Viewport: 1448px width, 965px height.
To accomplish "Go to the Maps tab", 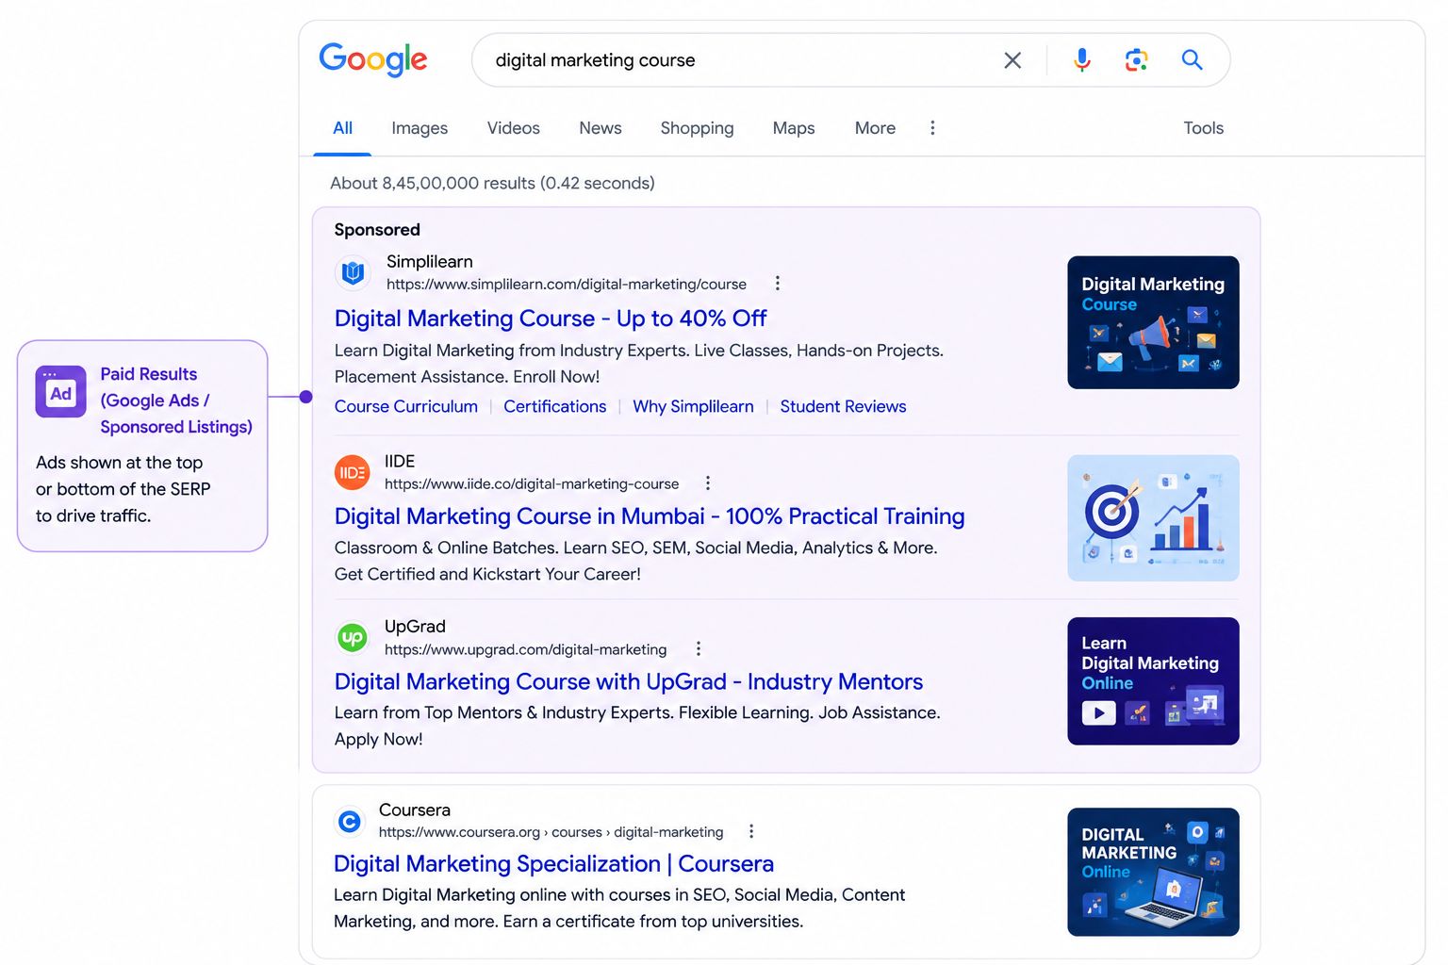I will (x=794, y=128).
